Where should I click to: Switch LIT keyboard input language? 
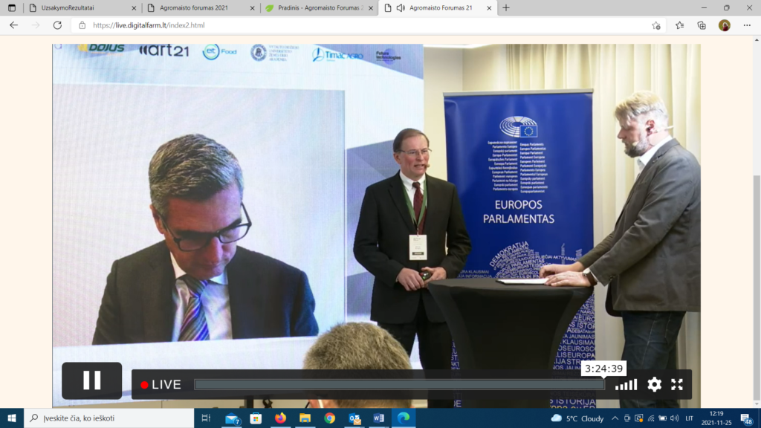tap(689, 418)
